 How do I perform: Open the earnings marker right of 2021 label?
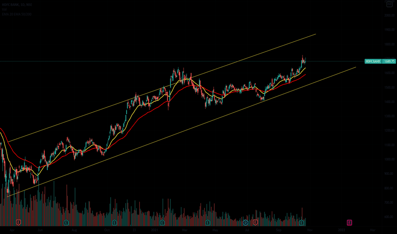162,223
